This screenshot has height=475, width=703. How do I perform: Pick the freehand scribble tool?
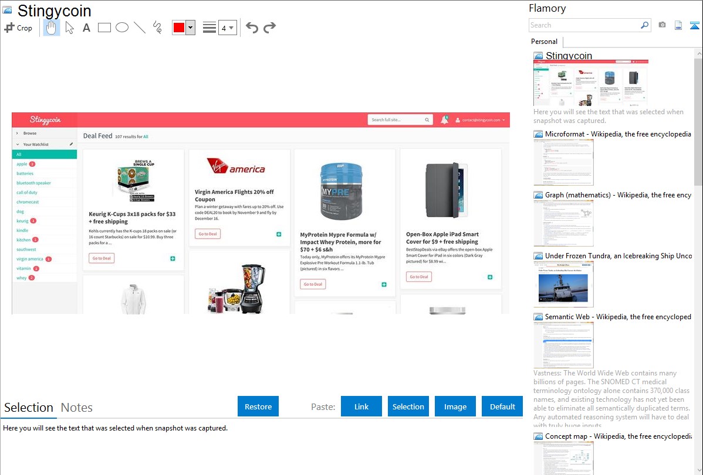(157, 28)
